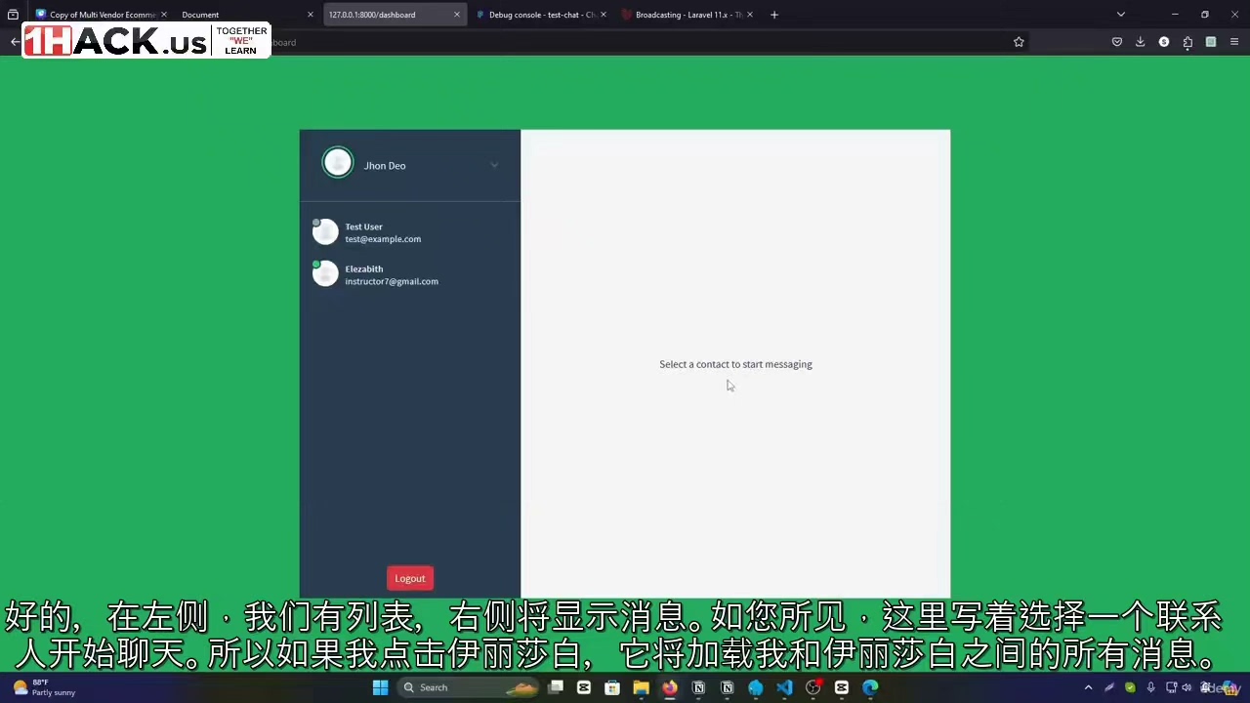Switch to the Document browser tab
Screen dimensions: 1250x703
pos(247,15)
